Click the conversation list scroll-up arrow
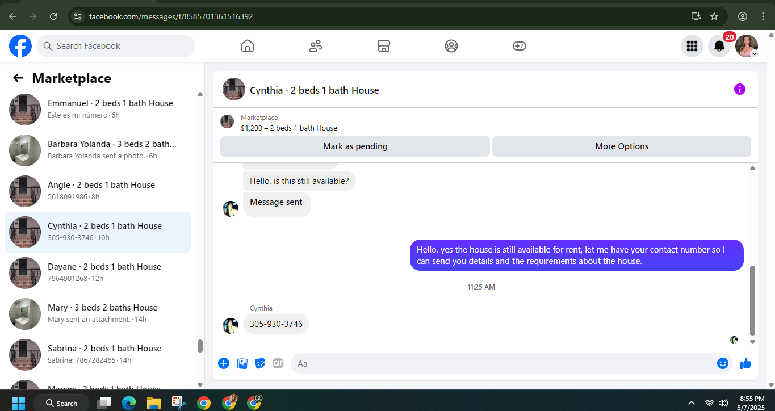Screen dimensions: 775x411 click(200, 94)
